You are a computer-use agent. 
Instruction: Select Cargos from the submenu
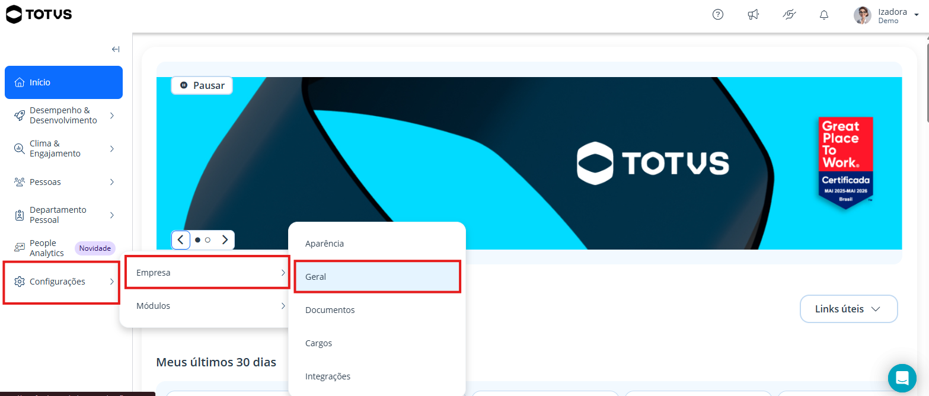point(377,343)
